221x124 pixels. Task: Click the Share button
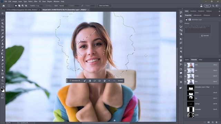coord(207,6)
